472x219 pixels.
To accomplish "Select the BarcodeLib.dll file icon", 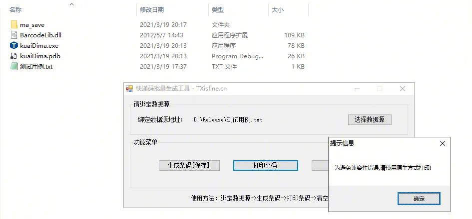I will (14, 35).
